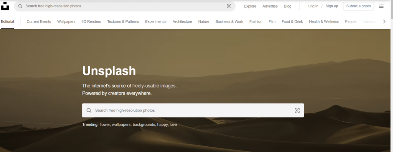
Task: Select the Business & Work category
Action: pyautogui.click(x=230, y=21)
